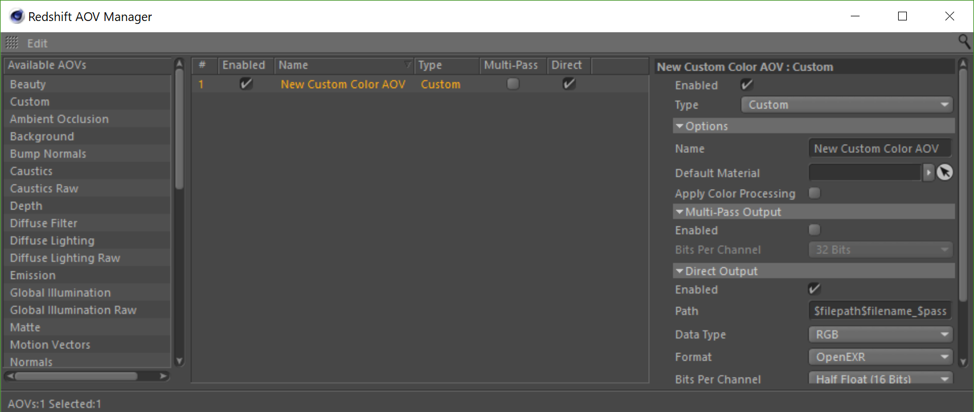
Task: Select Caustics AOV
Action: [x=88, y=171]
